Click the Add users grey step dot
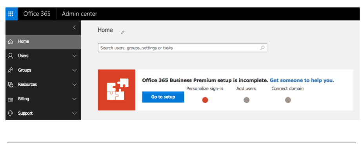Viewport: 362px width, 148px height. [247, 100]
